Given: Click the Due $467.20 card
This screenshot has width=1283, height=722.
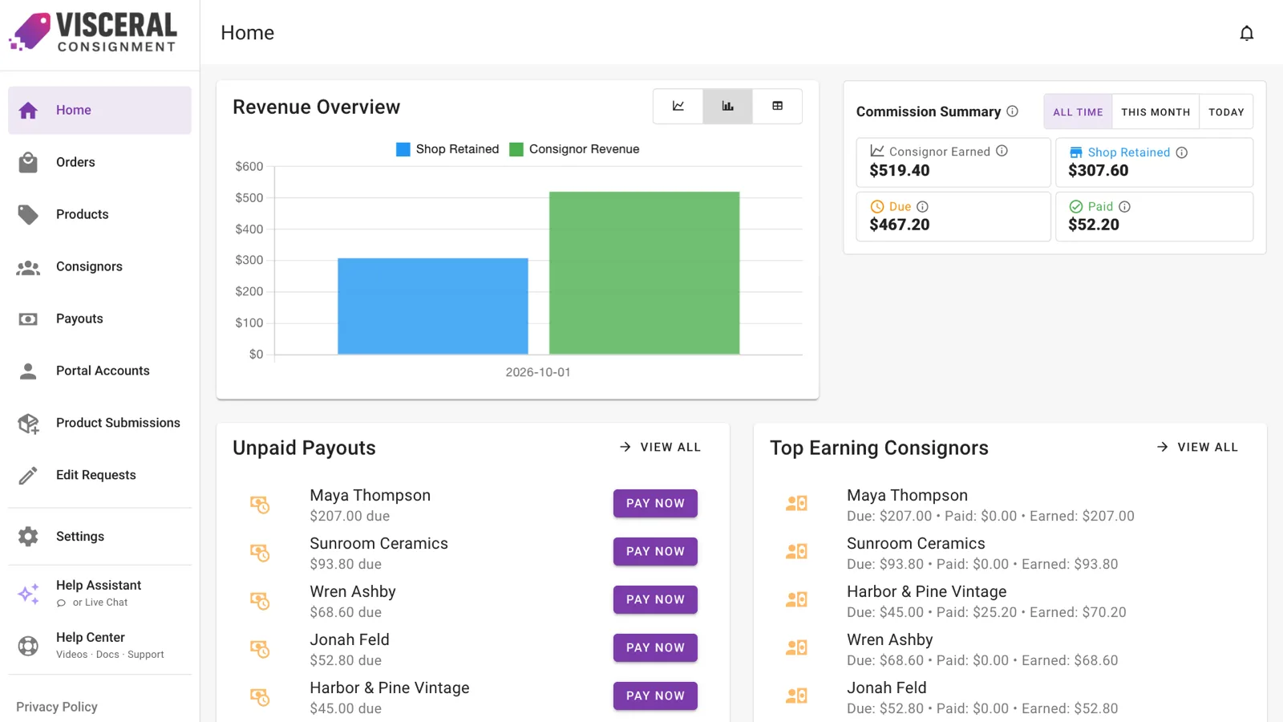Looking at the screenshot, I should click(x=953, y=217).
